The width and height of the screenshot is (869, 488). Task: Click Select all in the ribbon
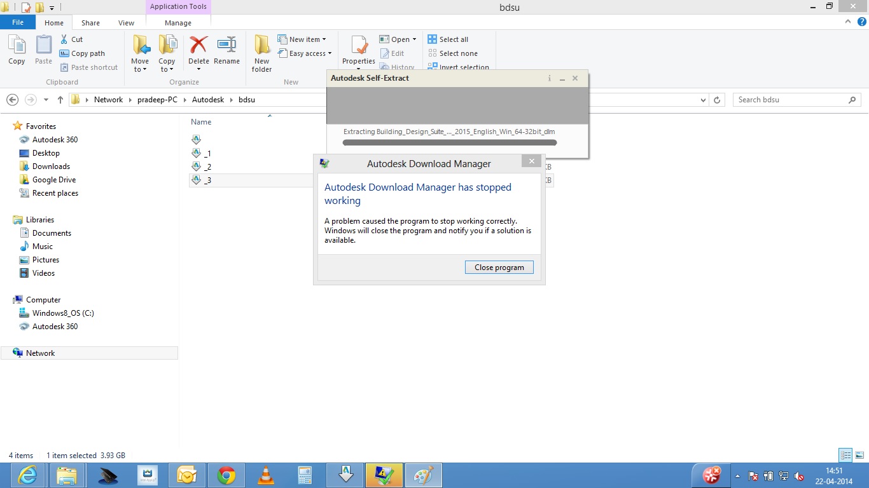(448, 39)
